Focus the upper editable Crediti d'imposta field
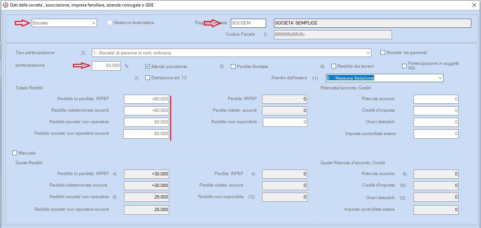 436,111
